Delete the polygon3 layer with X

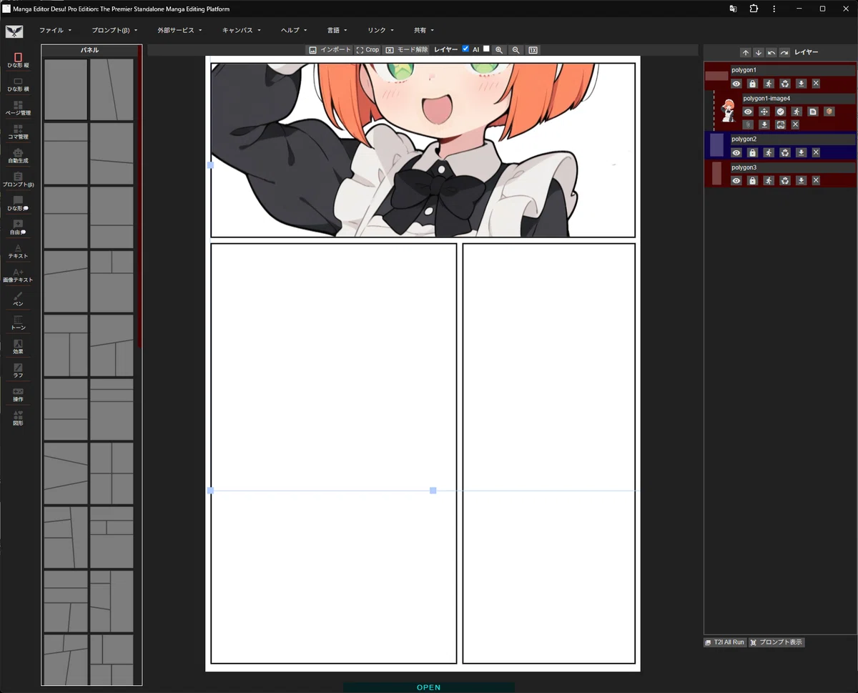(x=816, y=181)
